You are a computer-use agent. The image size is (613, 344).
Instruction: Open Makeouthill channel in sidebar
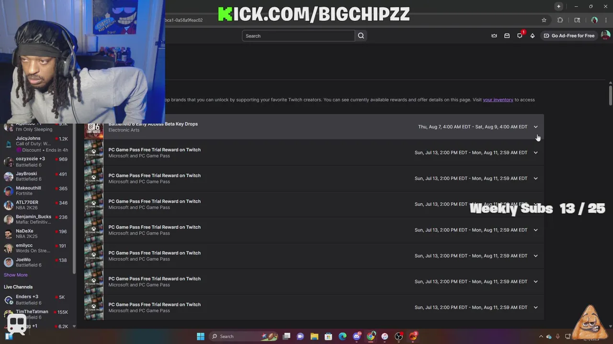click(x=36, y=191)
